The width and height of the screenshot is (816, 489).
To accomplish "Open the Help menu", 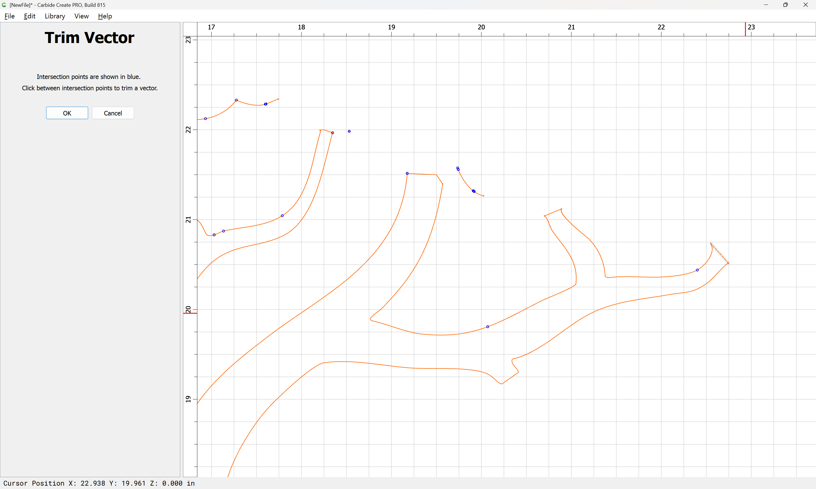I will click(105, 16).
